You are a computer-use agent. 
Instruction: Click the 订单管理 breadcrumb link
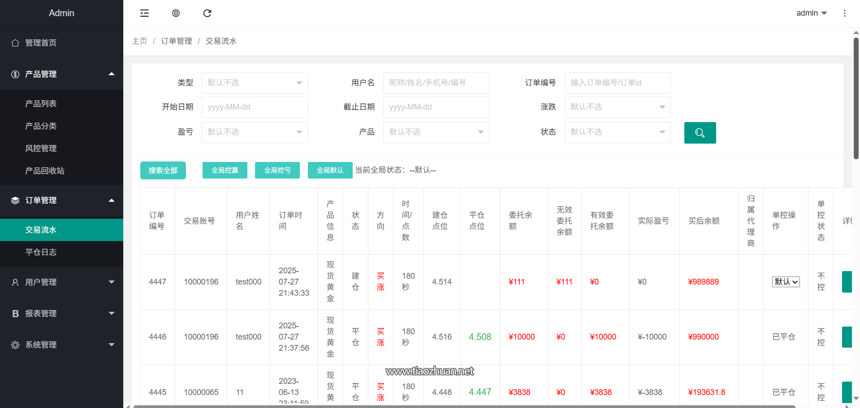[x=177, y=41]
